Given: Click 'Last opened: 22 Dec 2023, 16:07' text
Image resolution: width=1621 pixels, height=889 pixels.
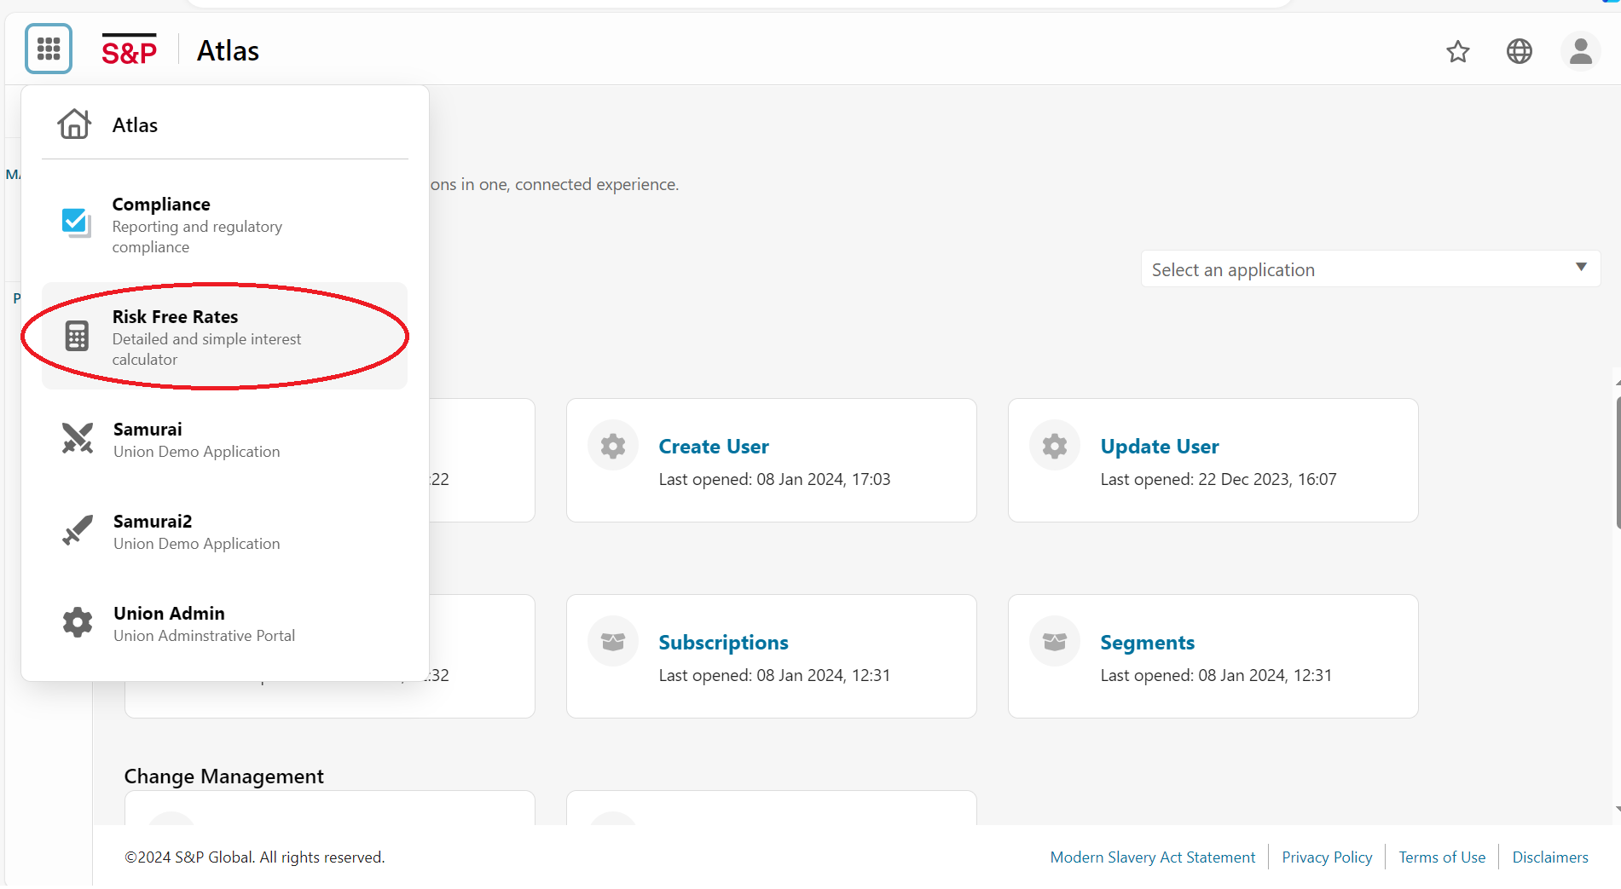Looking at the screenshot, I should click(1219, 480).
